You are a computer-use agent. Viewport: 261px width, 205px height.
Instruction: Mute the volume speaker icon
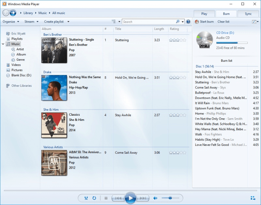tap(155, 198)
